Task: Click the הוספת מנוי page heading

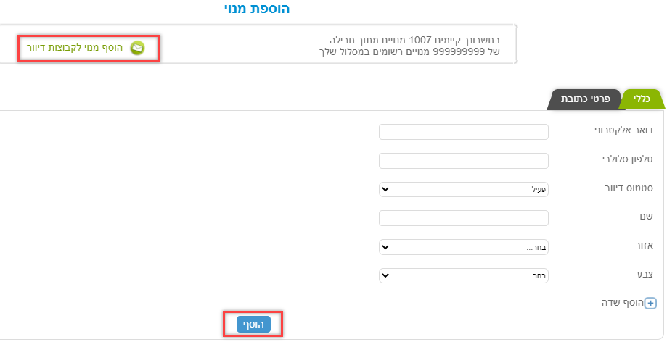Action: [x=257, y=9]
